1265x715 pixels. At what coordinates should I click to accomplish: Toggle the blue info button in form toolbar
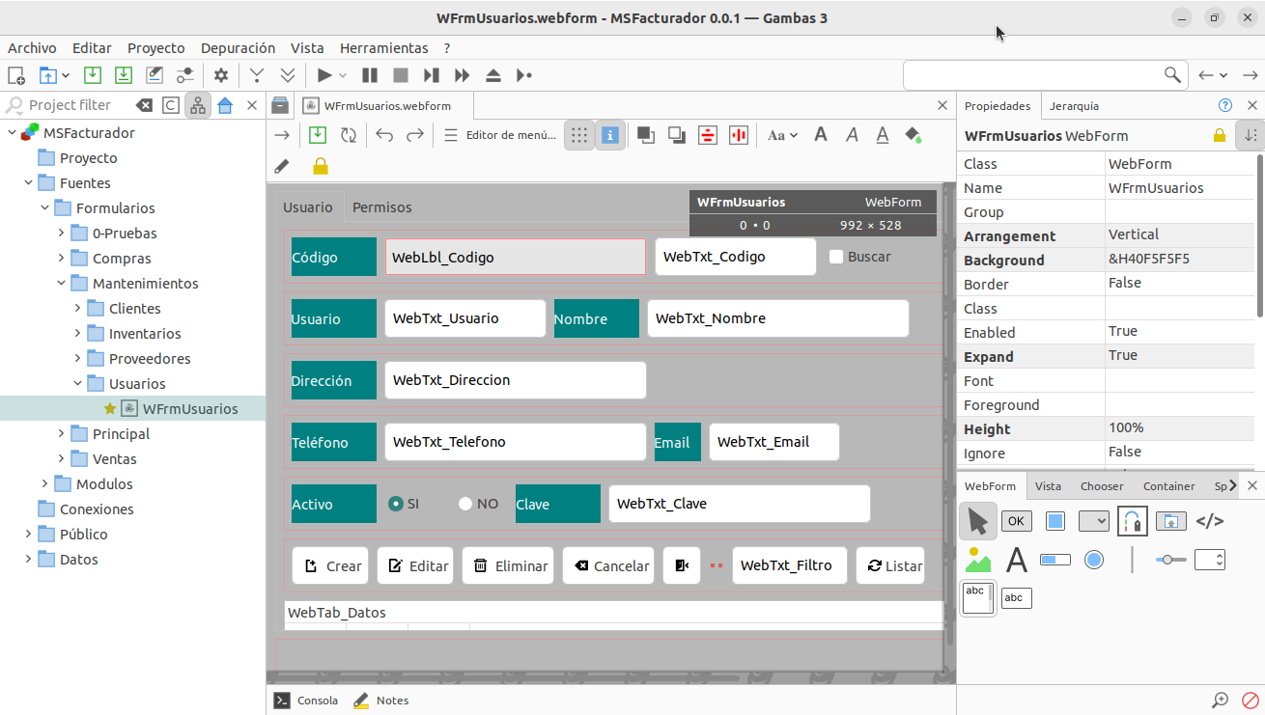[x=610, y=135]
